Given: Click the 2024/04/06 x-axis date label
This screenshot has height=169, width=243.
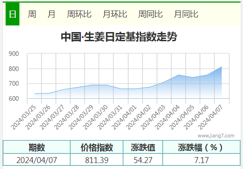Looking at the screenshot, I should click(196, 117).
